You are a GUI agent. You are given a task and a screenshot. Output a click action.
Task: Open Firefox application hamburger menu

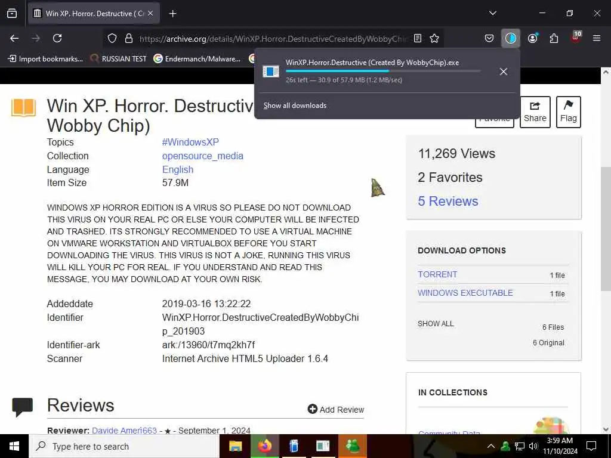click(596, 38)
